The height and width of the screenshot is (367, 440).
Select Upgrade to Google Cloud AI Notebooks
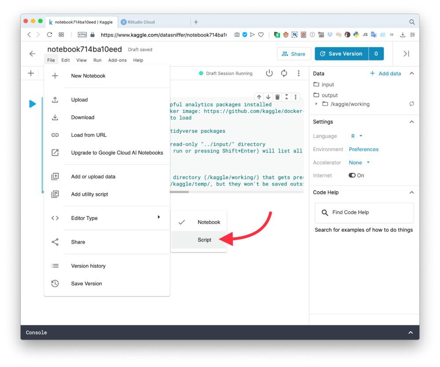click(x=107, y=153)
